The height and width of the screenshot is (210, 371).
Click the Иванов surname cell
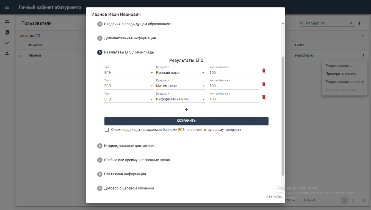tap(35, 56)
